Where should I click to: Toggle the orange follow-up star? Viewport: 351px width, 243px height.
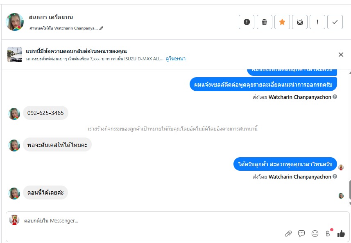tap(282, 22)
